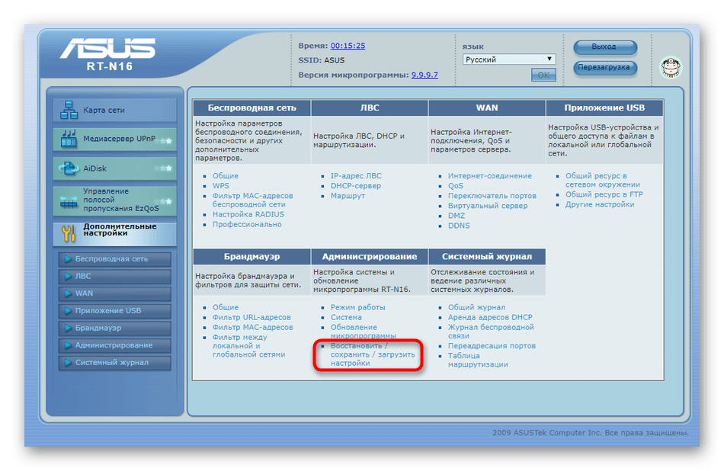Open DHCP-сервер link
Image resolution: width=724 pixels, height=471 pixels.
coord(356,186)
